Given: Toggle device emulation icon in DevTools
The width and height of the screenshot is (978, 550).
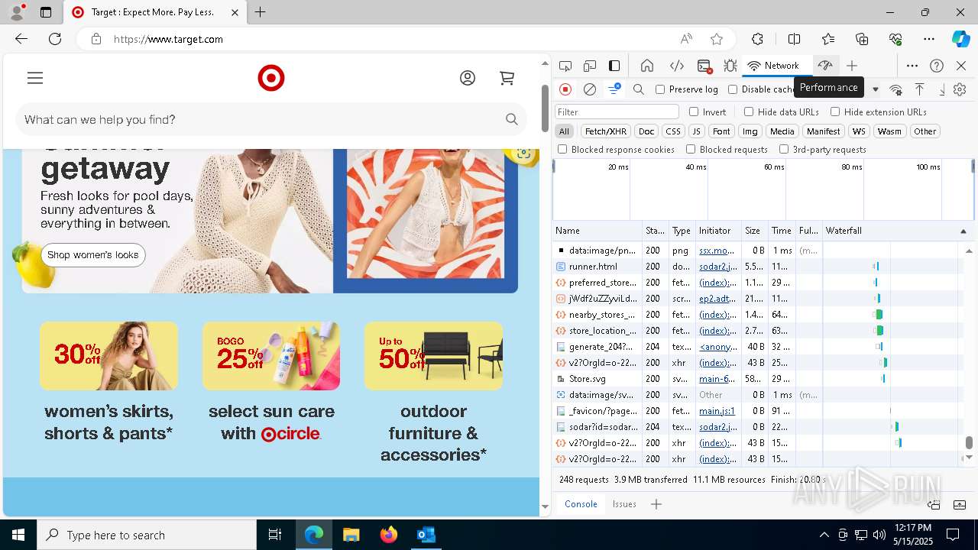Looking at the screenshot, I should click(590, 66).
